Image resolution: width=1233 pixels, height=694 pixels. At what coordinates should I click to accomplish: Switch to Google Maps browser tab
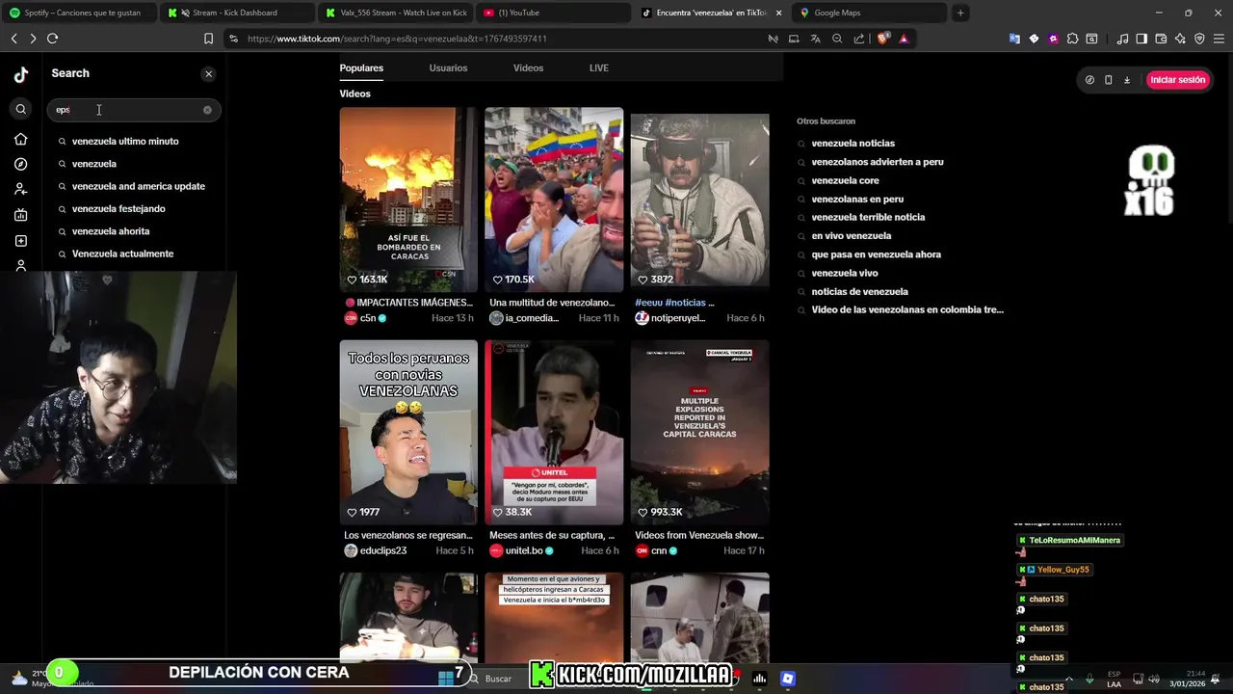(x=867, y=13)
